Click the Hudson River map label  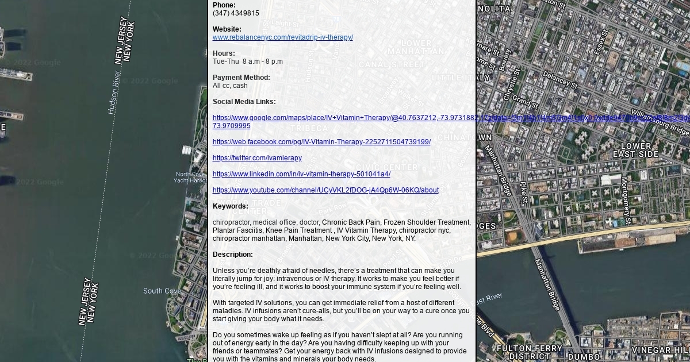pos(113,93)
